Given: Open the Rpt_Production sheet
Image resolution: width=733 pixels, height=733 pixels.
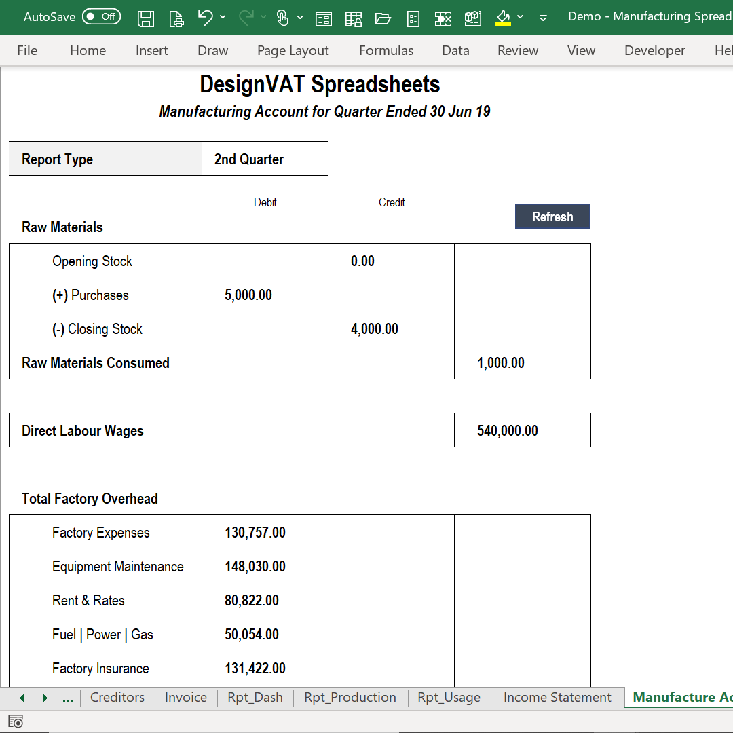Looking at the screenshot, I should click(x=350, y=697).
